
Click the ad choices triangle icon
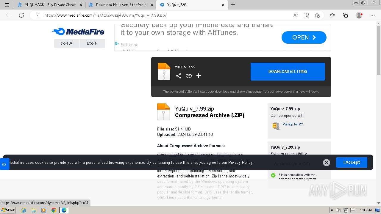click(x=117, y=44)
